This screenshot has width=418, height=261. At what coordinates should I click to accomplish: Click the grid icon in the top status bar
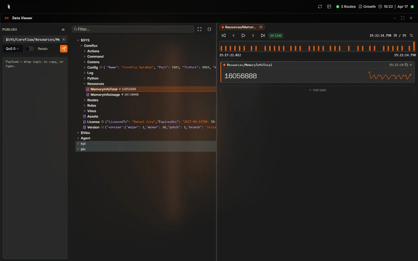pos(329,6)
